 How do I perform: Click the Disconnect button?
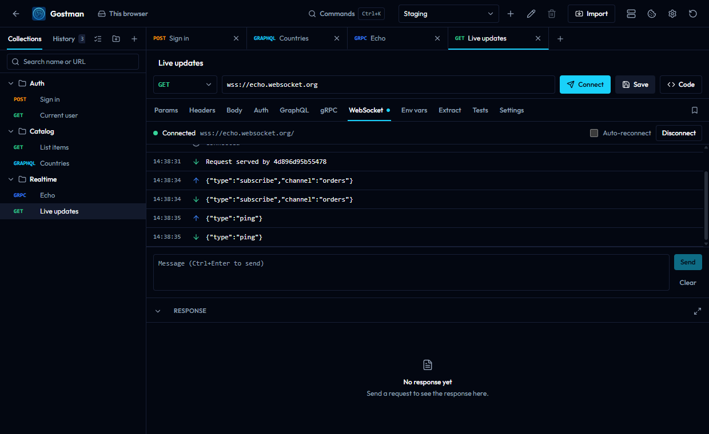(679, 133)
